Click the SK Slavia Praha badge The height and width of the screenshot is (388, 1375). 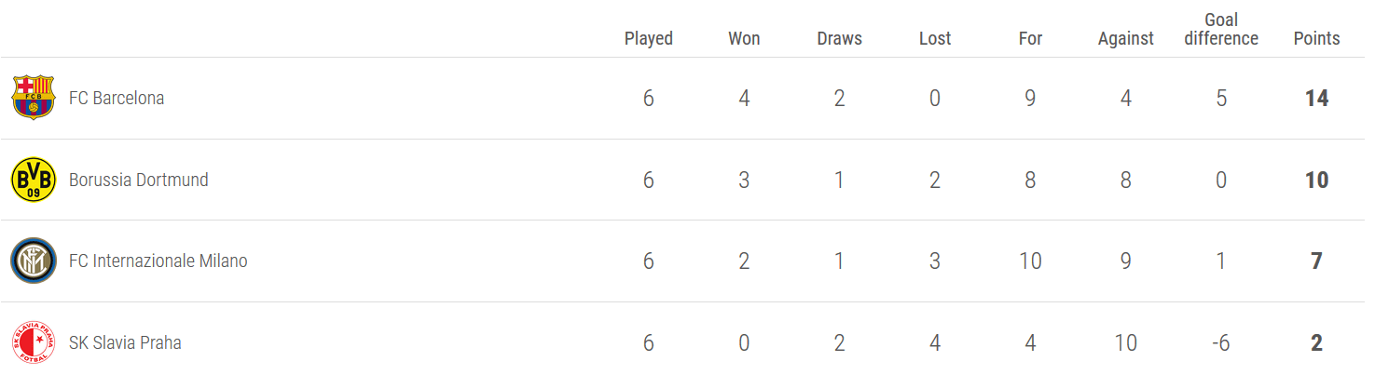click(x=34, y=342)
